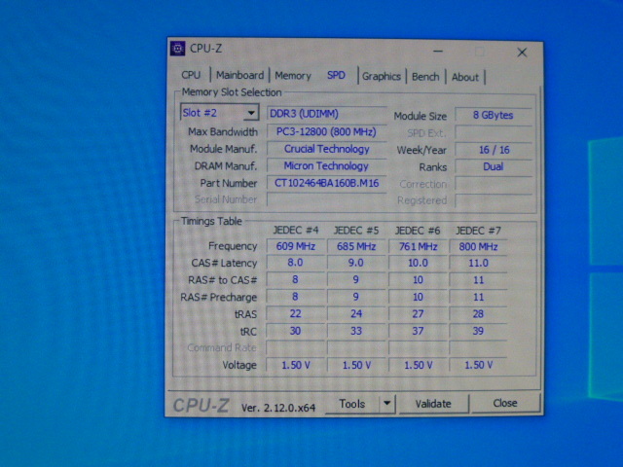Click the empty Correction field

494,184
